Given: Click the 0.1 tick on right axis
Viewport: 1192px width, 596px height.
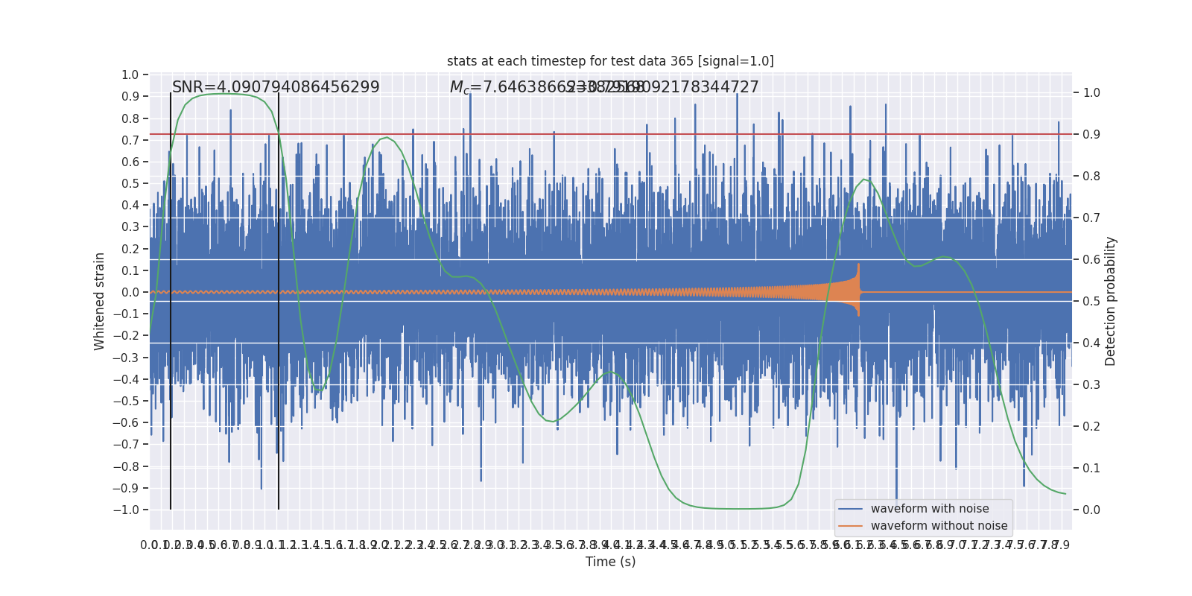Looking at the screenshot, I should click(1091, 469).
